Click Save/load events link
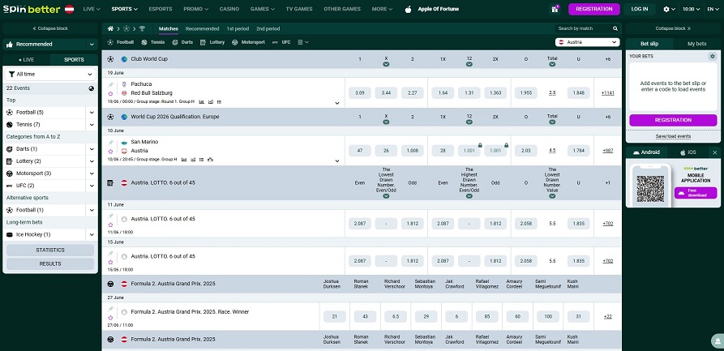This screenshot has width=724, height=351. 673,136
